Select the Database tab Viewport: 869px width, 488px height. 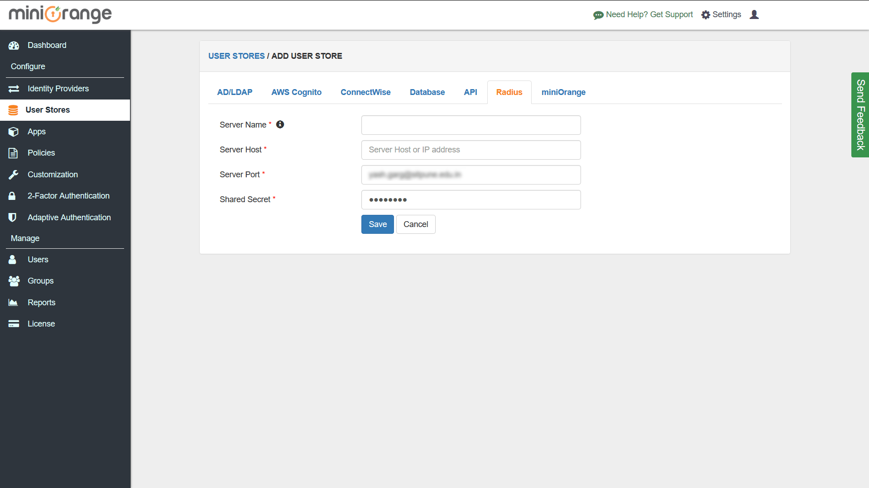coord(427,92)
